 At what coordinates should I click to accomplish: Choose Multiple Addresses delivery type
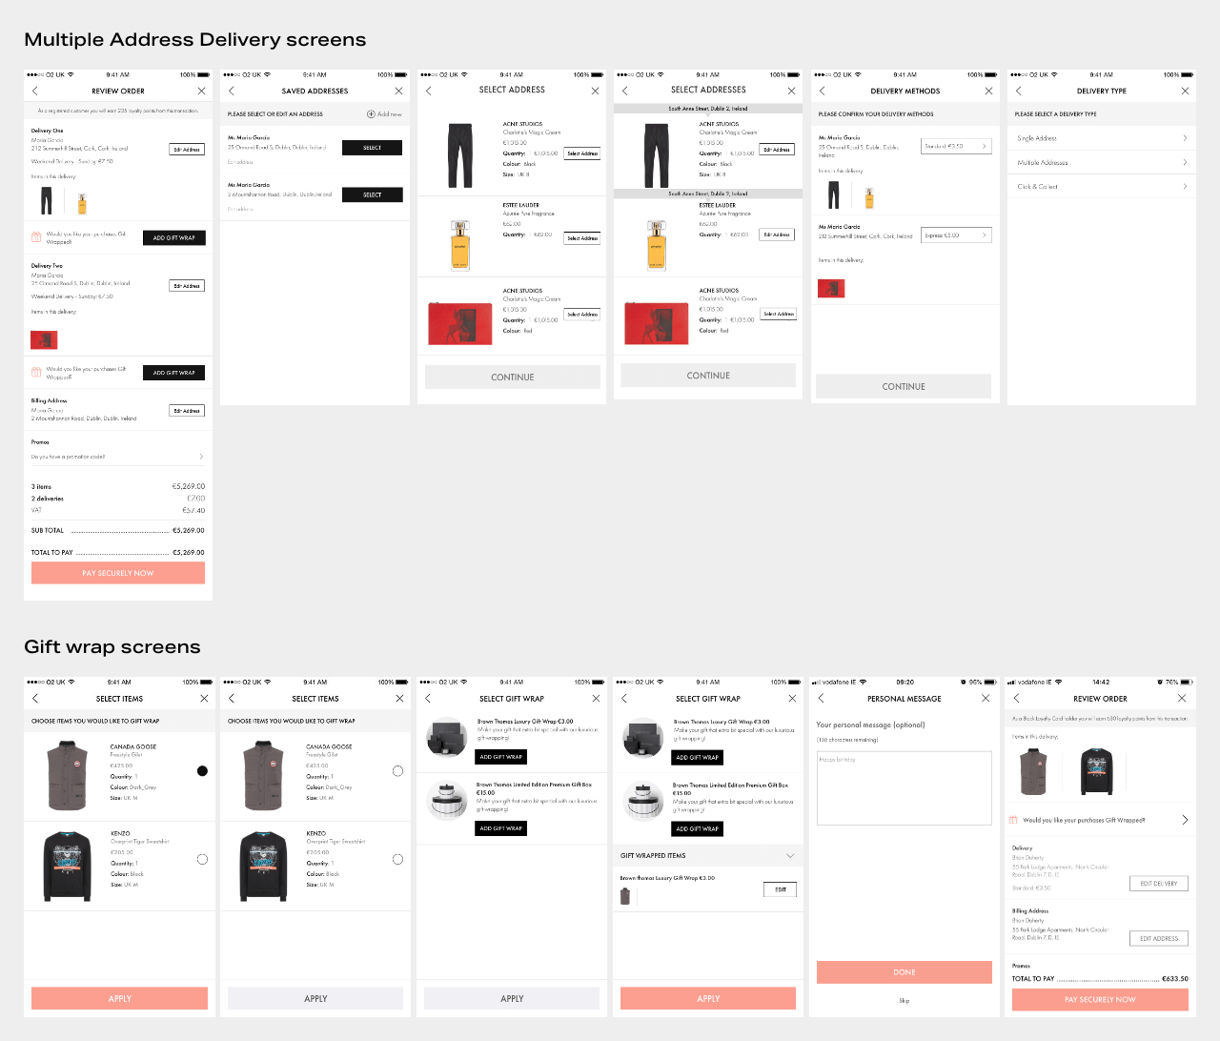click(1101, 163)
